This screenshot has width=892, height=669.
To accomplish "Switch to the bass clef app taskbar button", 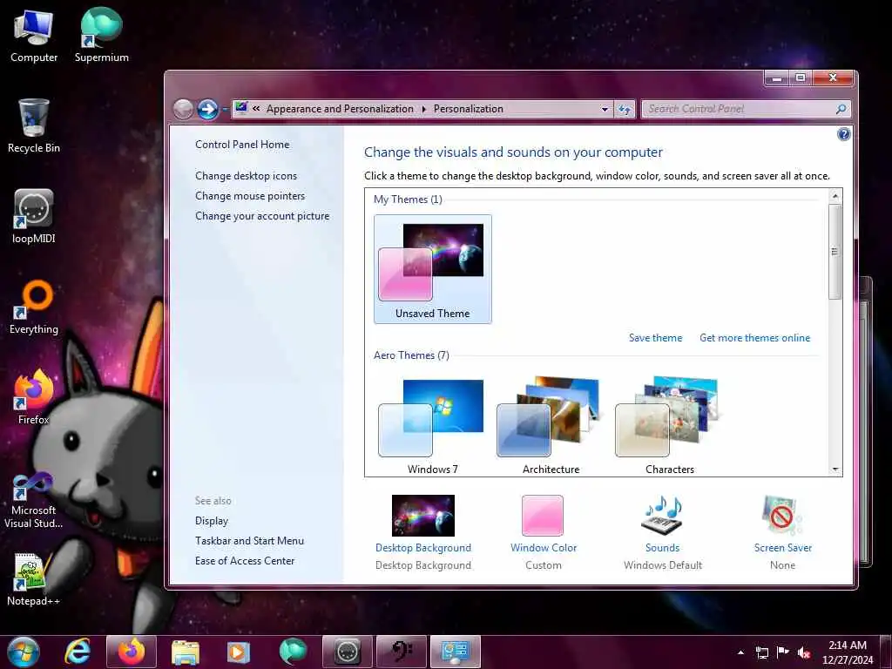I will (401, 652).
